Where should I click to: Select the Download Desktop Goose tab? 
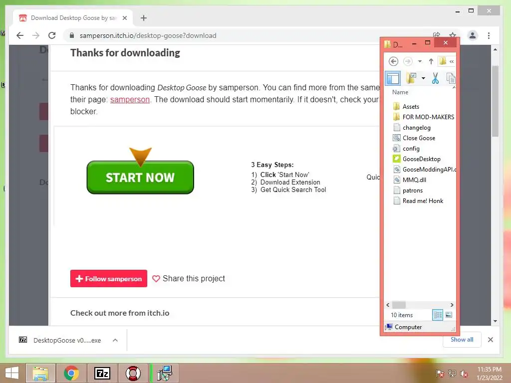pos(73,18)
